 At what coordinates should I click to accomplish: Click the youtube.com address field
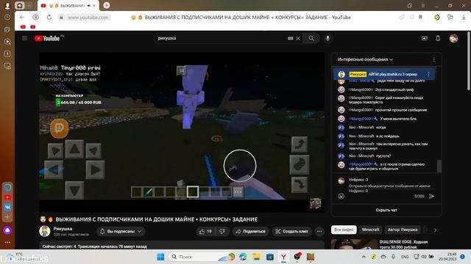click(88, 18)
